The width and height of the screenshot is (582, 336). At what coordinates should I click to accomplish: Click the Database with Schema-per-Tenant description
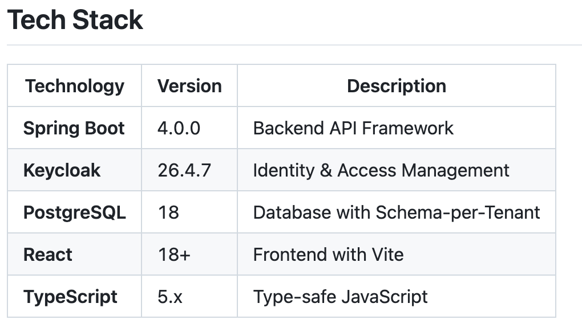[397, 212]
